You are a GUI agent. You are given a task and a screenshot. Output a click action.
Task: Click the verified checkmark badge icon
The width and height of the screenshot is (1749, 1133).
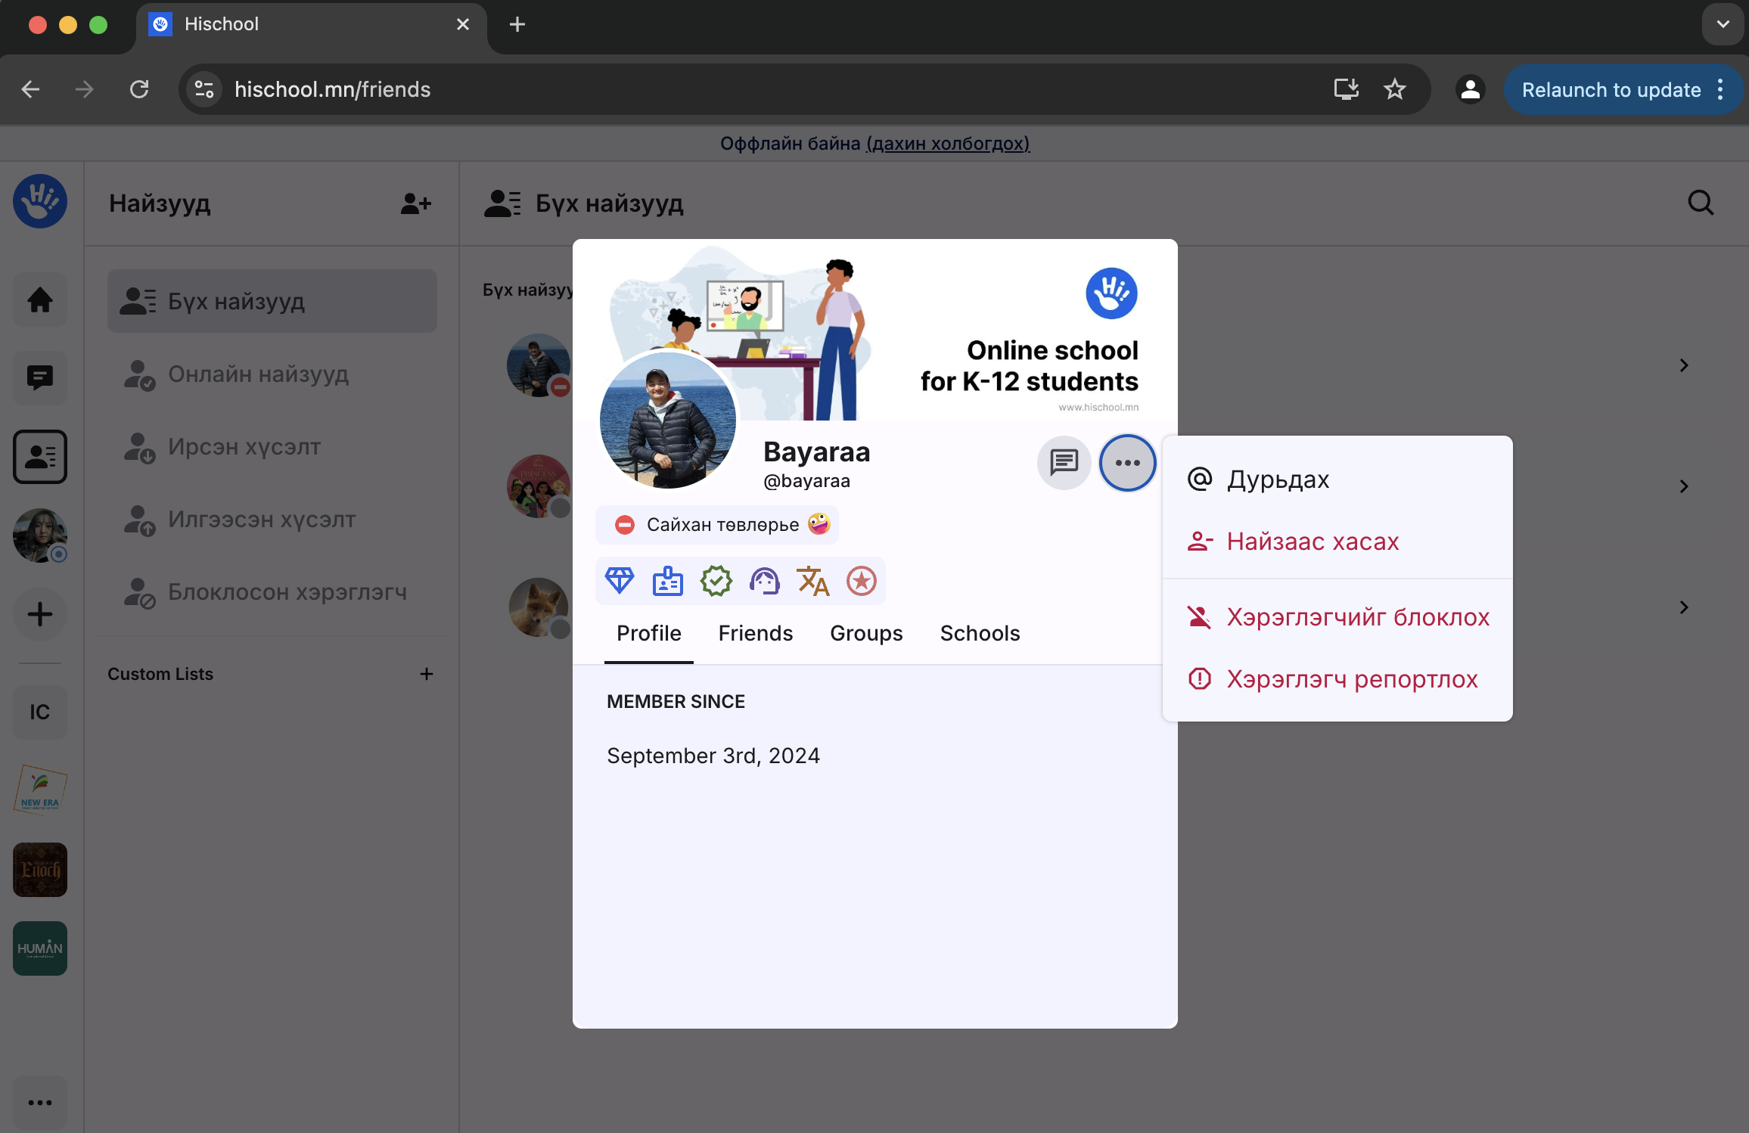point(716,581)
